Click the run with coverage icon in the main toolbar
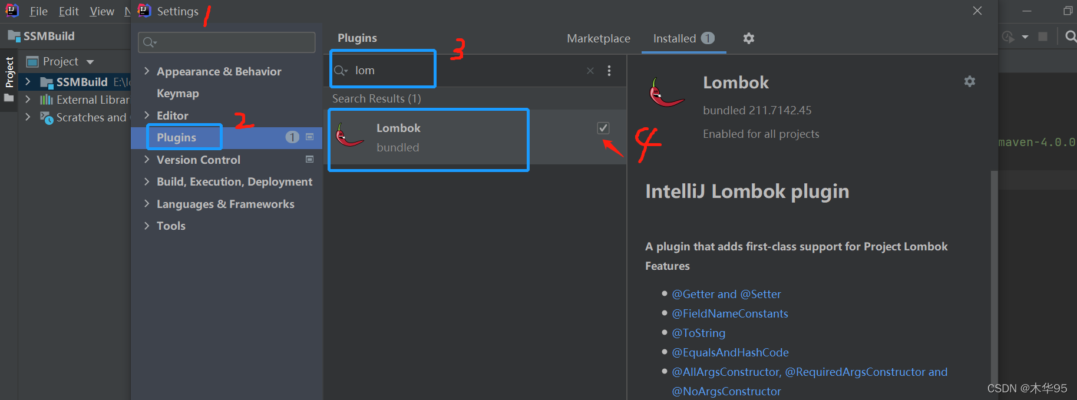The image size is (1077, 400). click(x=1008, y=37)
